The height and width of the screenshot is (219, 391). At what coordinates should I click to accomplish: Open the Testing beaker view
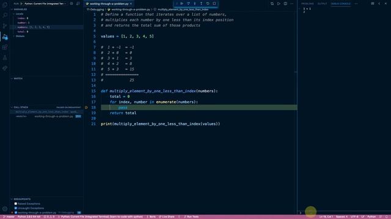pyautogui.click(x=5, y=58)
